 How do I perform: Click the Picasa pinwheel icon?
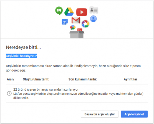[85, 24]
